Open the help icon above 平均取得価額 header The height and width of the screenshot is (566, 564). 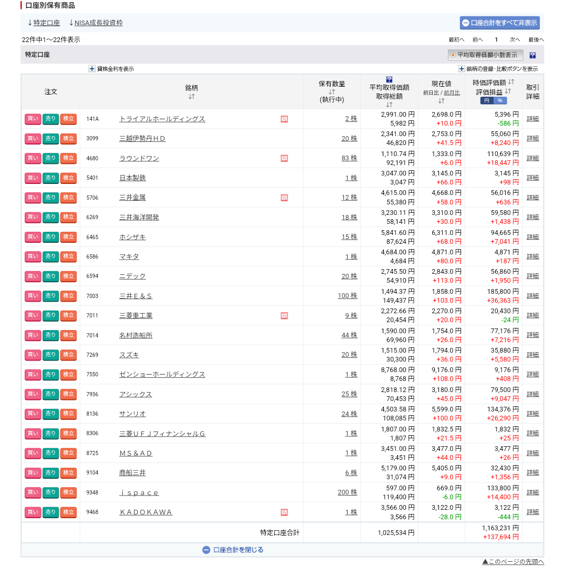tap(389, 79)
